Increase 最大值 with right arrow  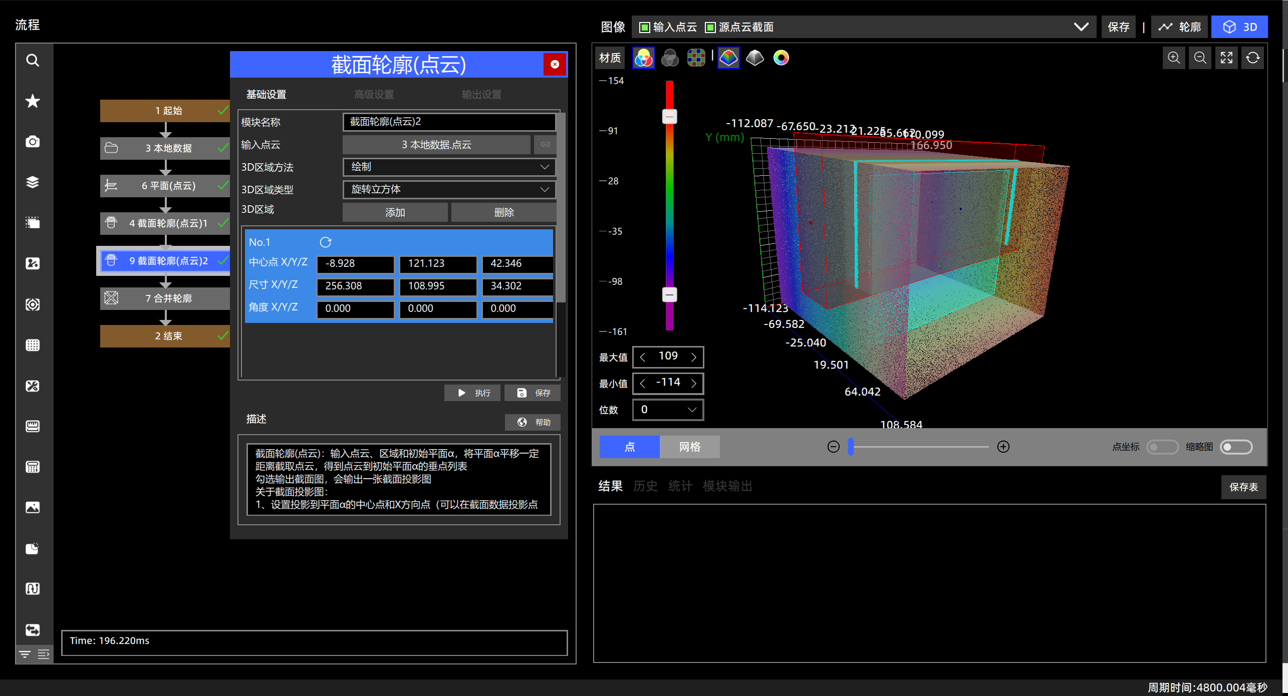click(694, 357)
